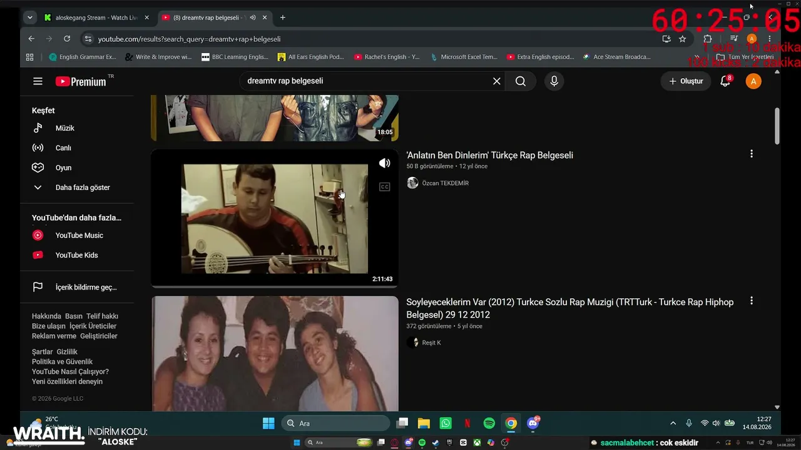The image size is (801, 450).
Task: Click the page vertical scrollbar thumb
Action: click(x=777, y=126)
